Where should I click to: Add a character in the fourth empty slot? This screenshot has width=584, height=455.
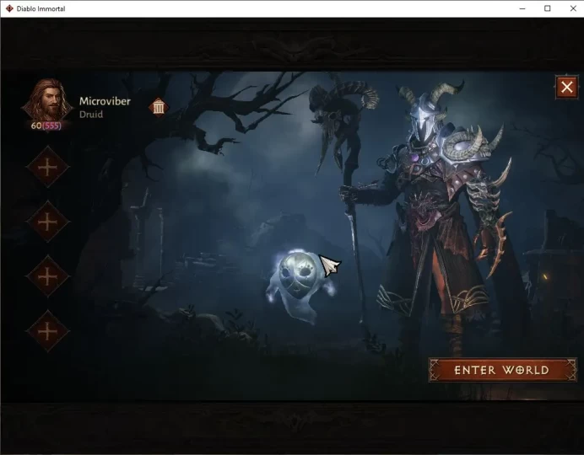[47, 331]
